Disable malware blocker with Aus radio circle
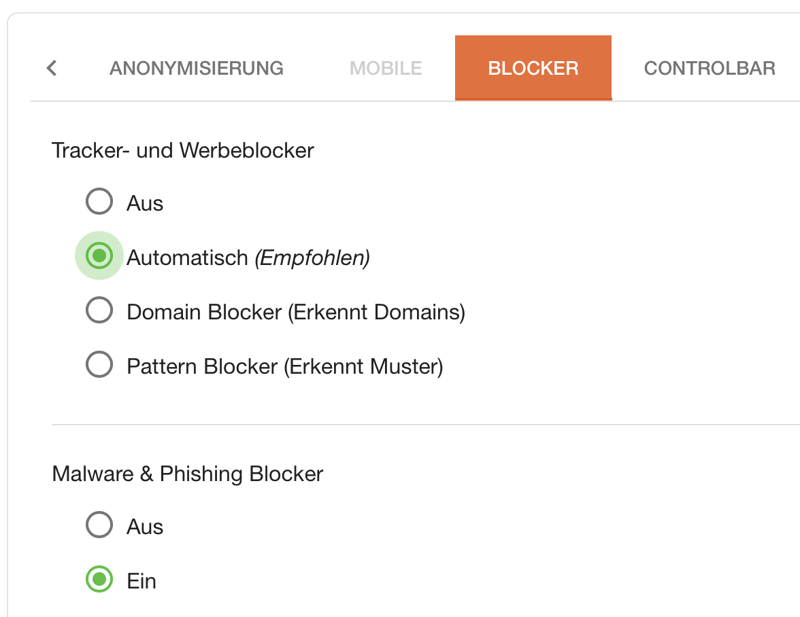Image resolution: width=800 pixels, height=617 pixels. (x=99, y=525)
